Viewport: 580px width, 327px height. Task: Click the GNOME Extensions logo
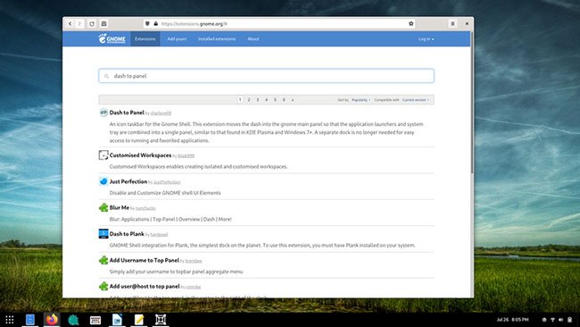[x=112, y=38]
